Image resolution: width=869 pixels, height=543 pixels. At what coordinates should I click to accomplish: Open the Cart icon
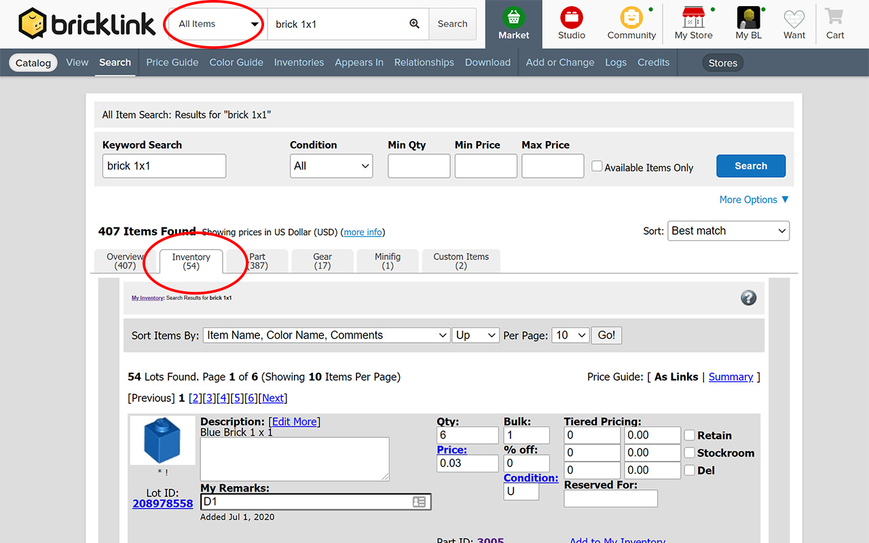(x=835, y=18)
